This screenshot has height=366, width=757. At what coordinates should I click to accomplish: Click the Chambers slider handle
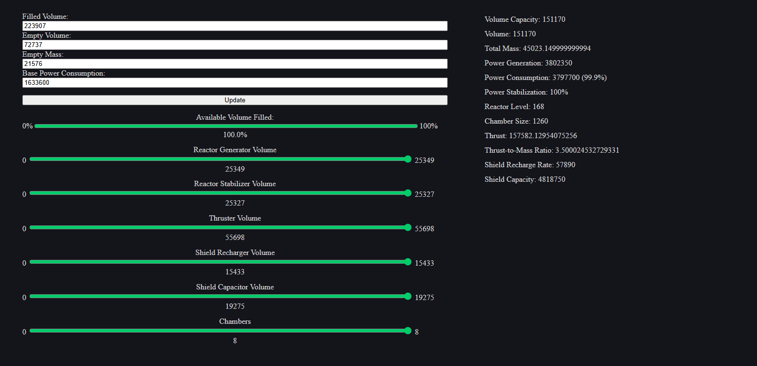[408, 331]
